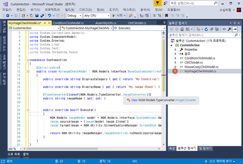Click the 시작 start debugging button
The image size is (243, 164).
(x=118, y=16)
